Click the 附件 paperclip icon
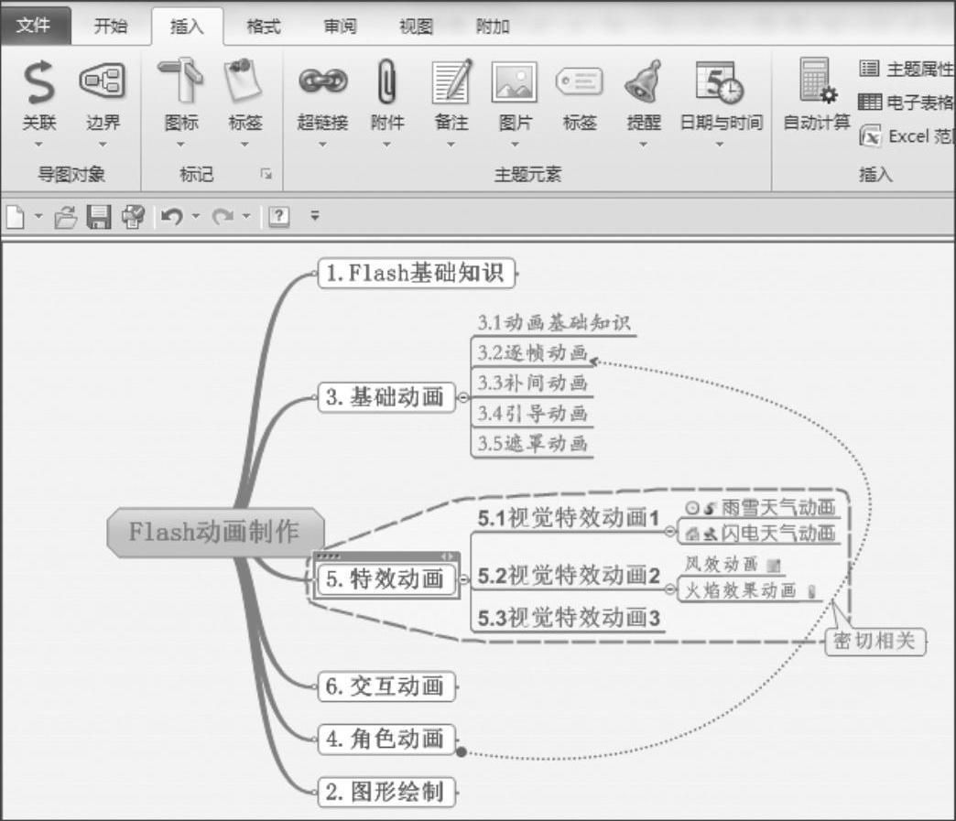 coord(386,81)
